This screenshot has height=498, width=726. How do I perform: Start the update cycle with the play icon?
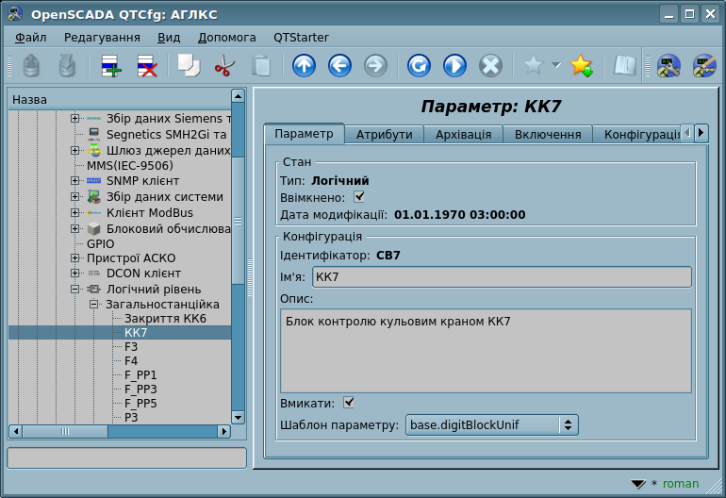point(454,65)
